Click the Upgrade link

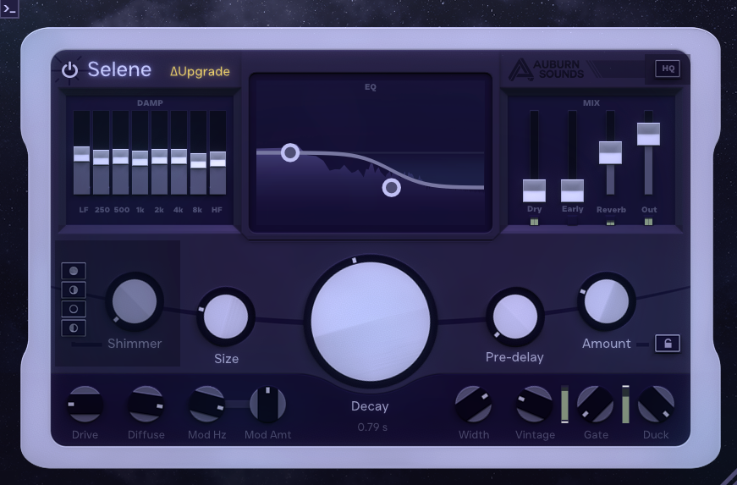(x=200, y=71)
